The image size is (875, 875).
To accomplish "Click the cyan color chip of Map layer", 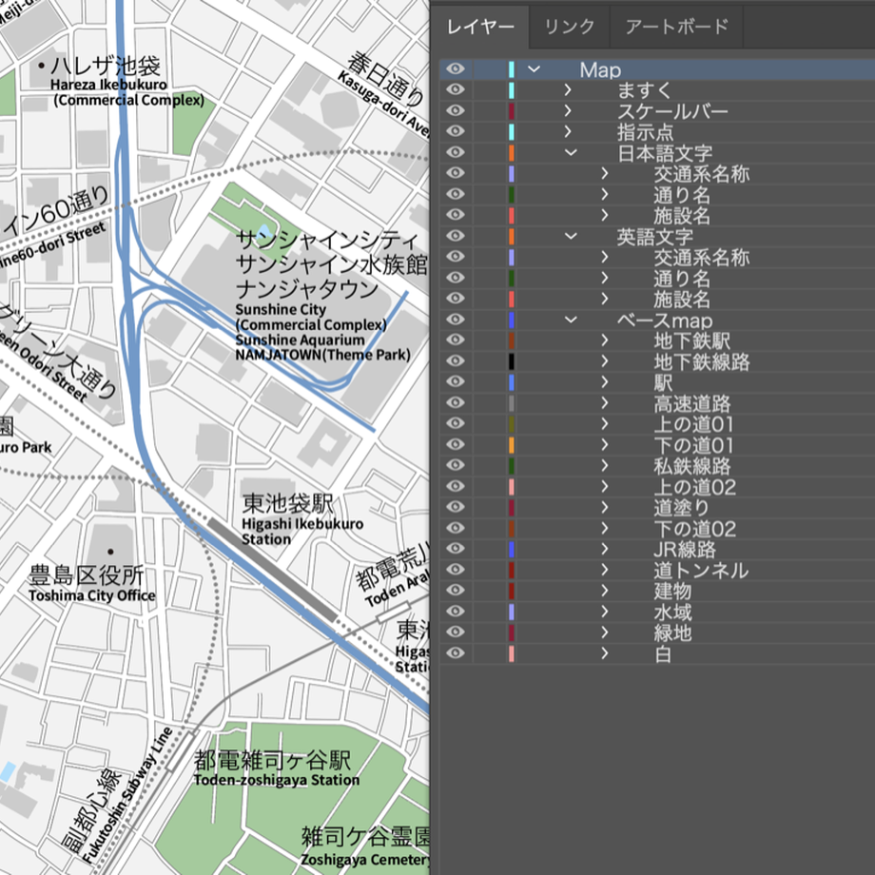I will [x=511, y=69].
